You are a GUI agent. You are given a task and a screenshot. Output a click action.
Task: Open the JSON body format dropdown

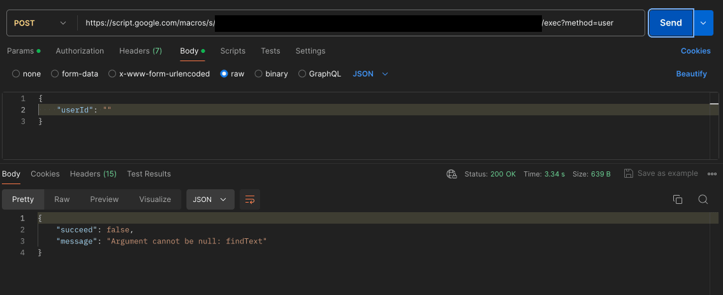[370, 74]
